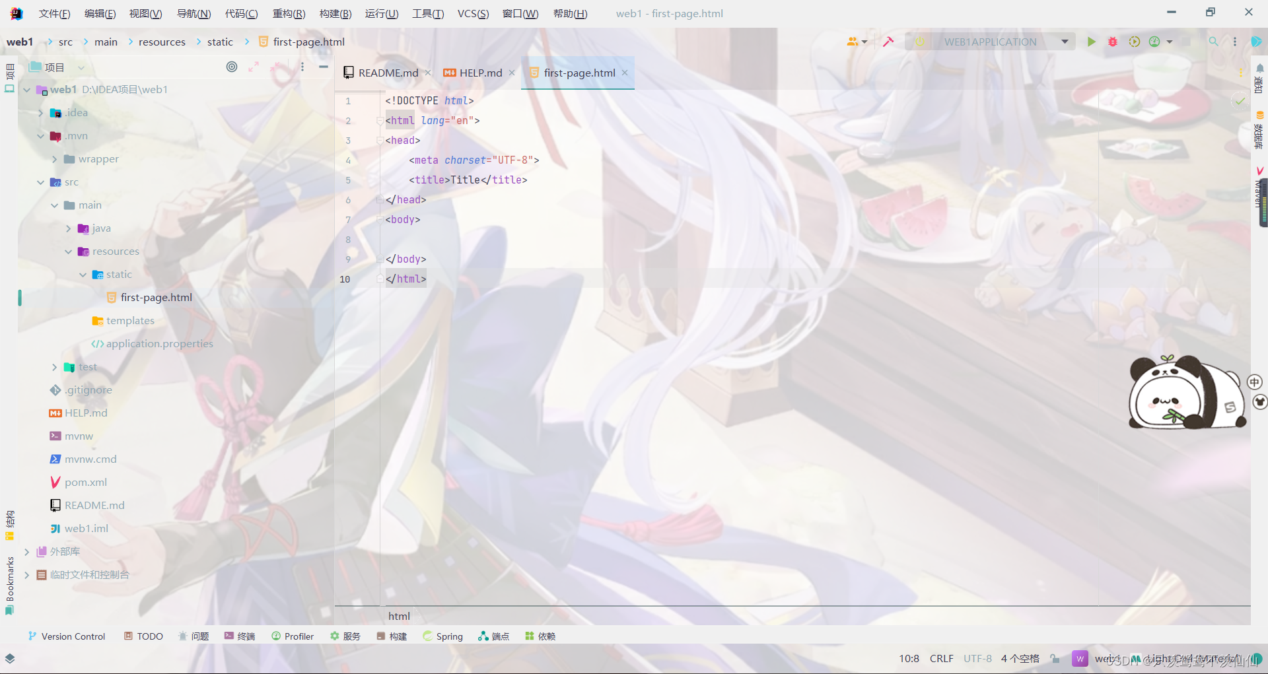Click the 4 个空格 indent setting

coord(1020,658)
